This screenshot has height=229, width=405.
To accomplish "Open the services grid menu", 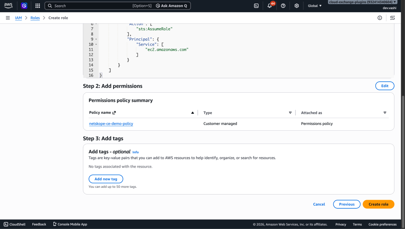I will 38,6.
